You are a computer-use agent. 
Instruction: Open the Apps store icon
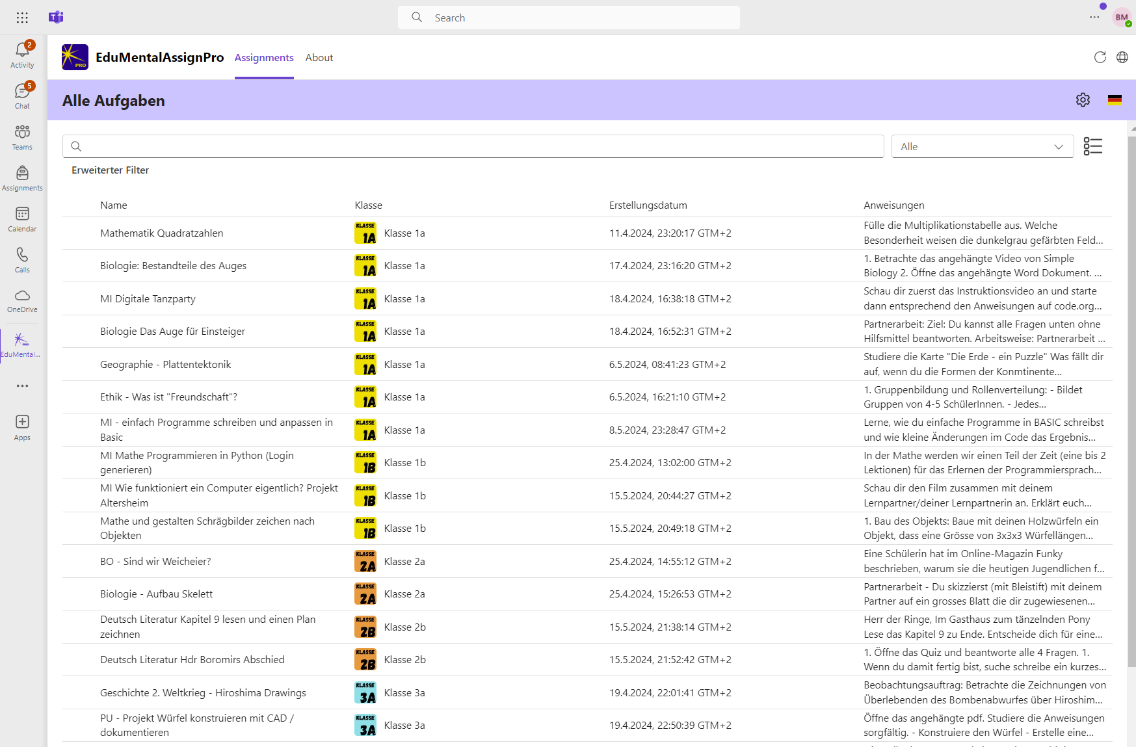click(22, 427)
